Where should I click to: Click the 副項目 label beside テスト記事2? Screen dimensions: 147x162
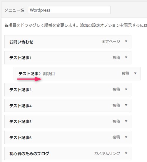click(x=49, y=74)
